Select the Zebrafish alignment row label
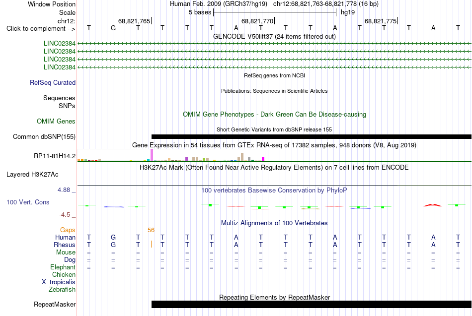Screen dimensions: 472x316 click(x=62, y=289)
